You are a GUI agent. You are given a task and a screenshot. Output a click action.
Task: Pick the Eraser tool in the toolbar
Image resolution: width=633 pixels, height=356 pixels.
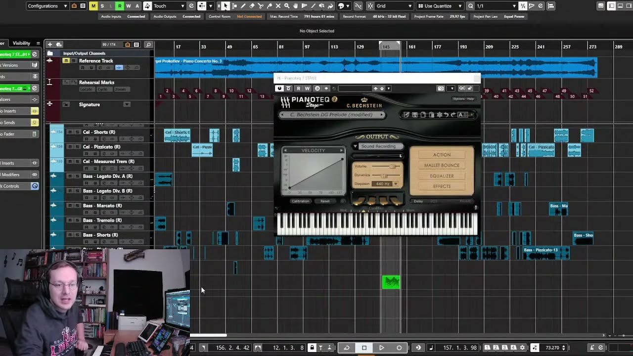[252, 5]
